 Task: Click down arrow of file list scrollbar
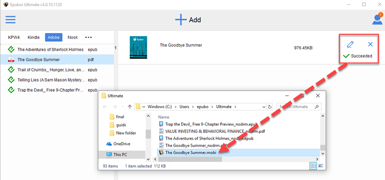pos(323,154)
